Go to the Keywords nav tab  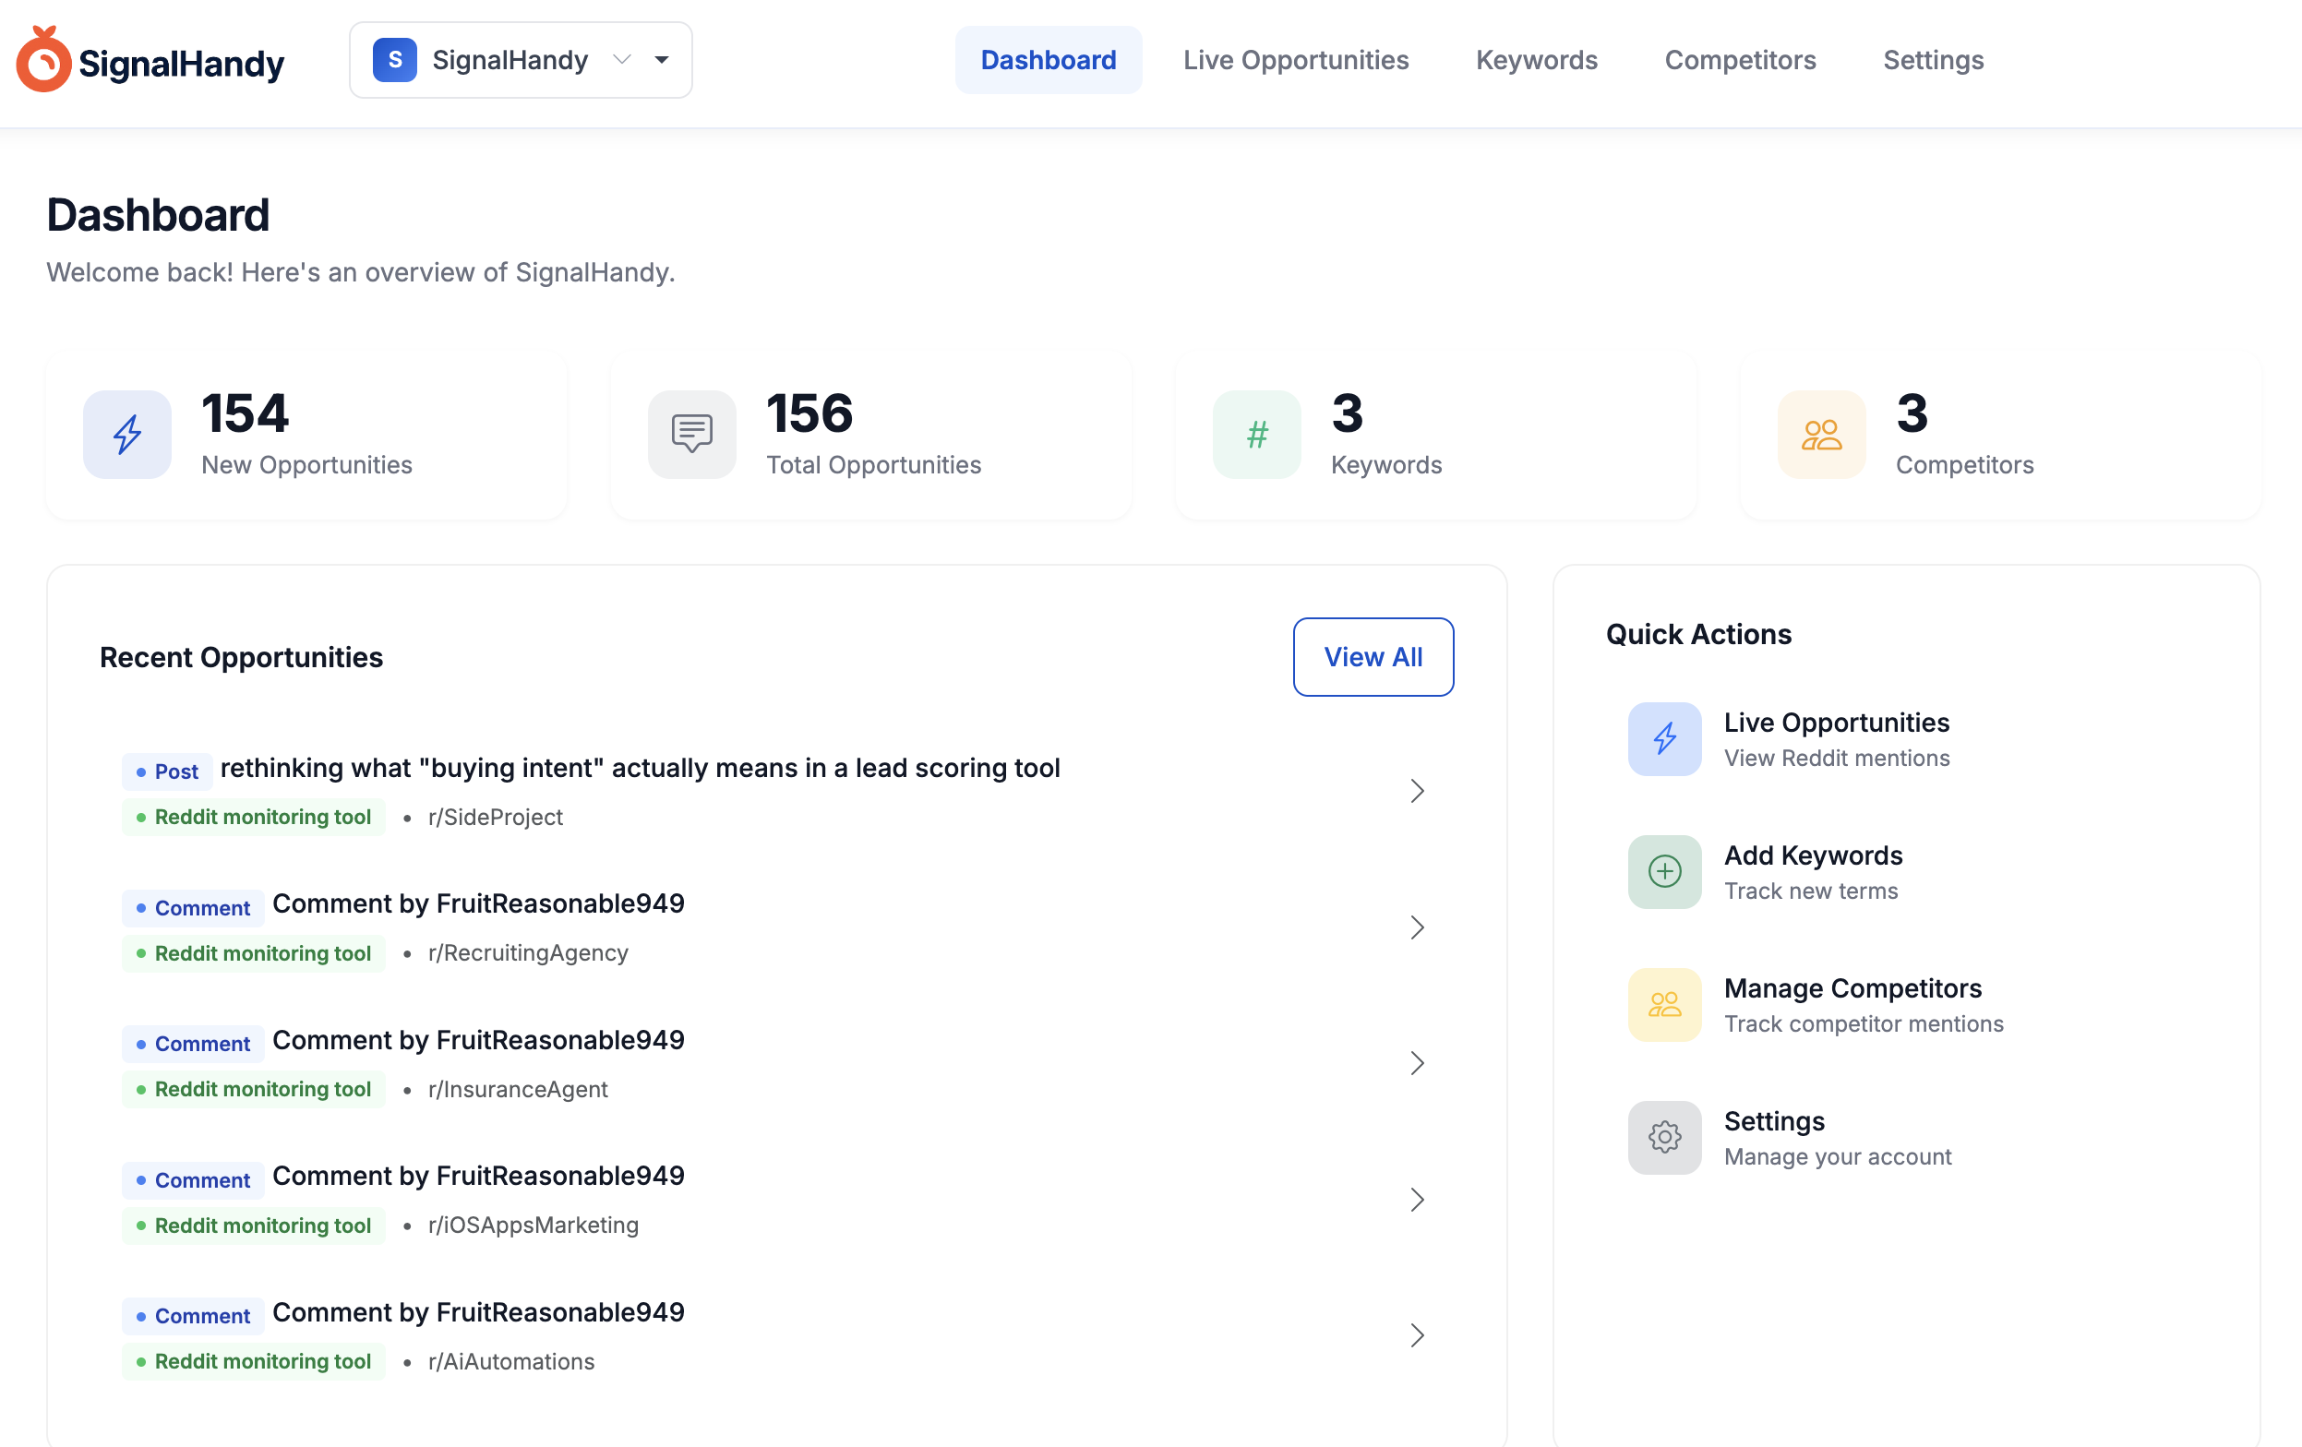click(1536, 60)
